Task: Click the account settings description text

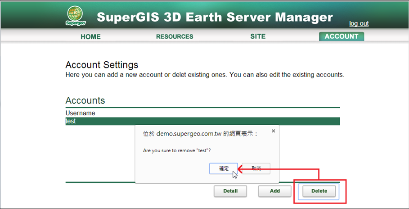Action: pos(205,74)
